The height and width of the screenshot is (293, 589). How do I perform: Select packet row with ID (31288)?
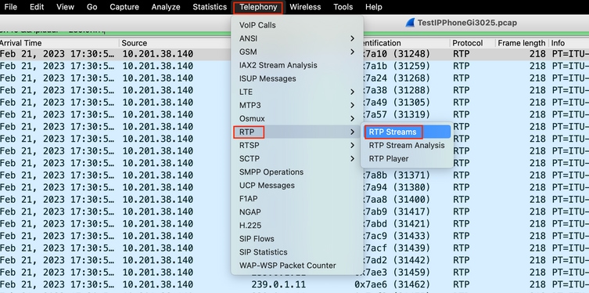pos(294,90)
